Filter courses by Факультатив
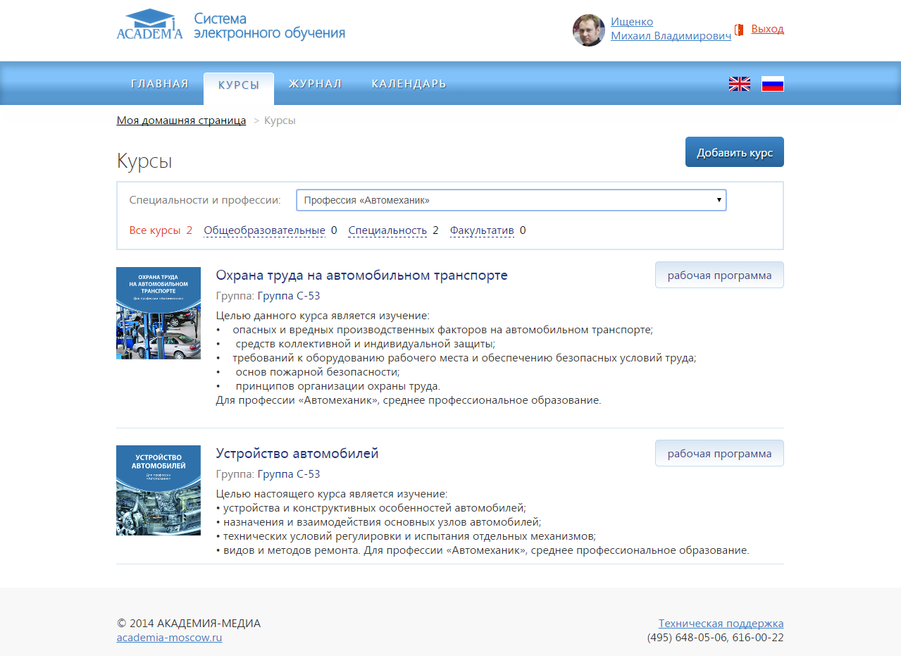Screen dimensions: 901x656 [x=482, y=230]
